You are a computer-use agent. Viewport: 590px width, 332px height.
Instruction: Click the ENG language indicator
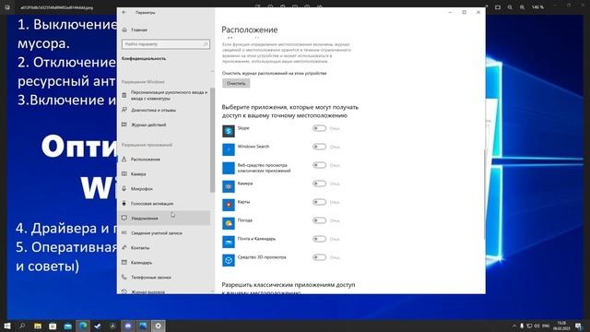[546, 326]
